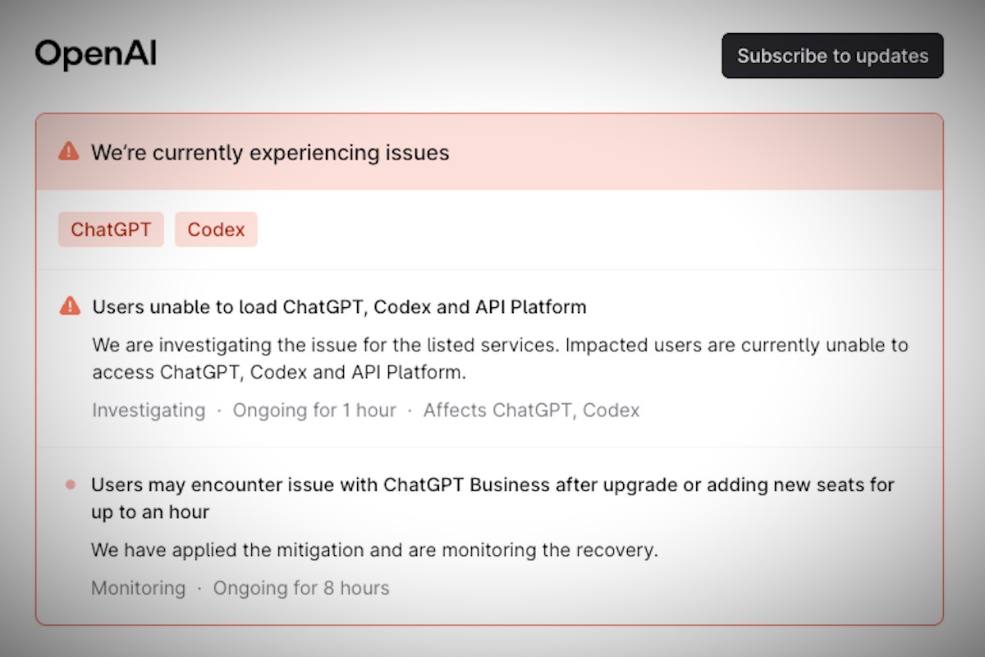
Task: Click the 'Ongoing for 1 hour' duration text
Action: pyautogui.click(x=314, y=410)
